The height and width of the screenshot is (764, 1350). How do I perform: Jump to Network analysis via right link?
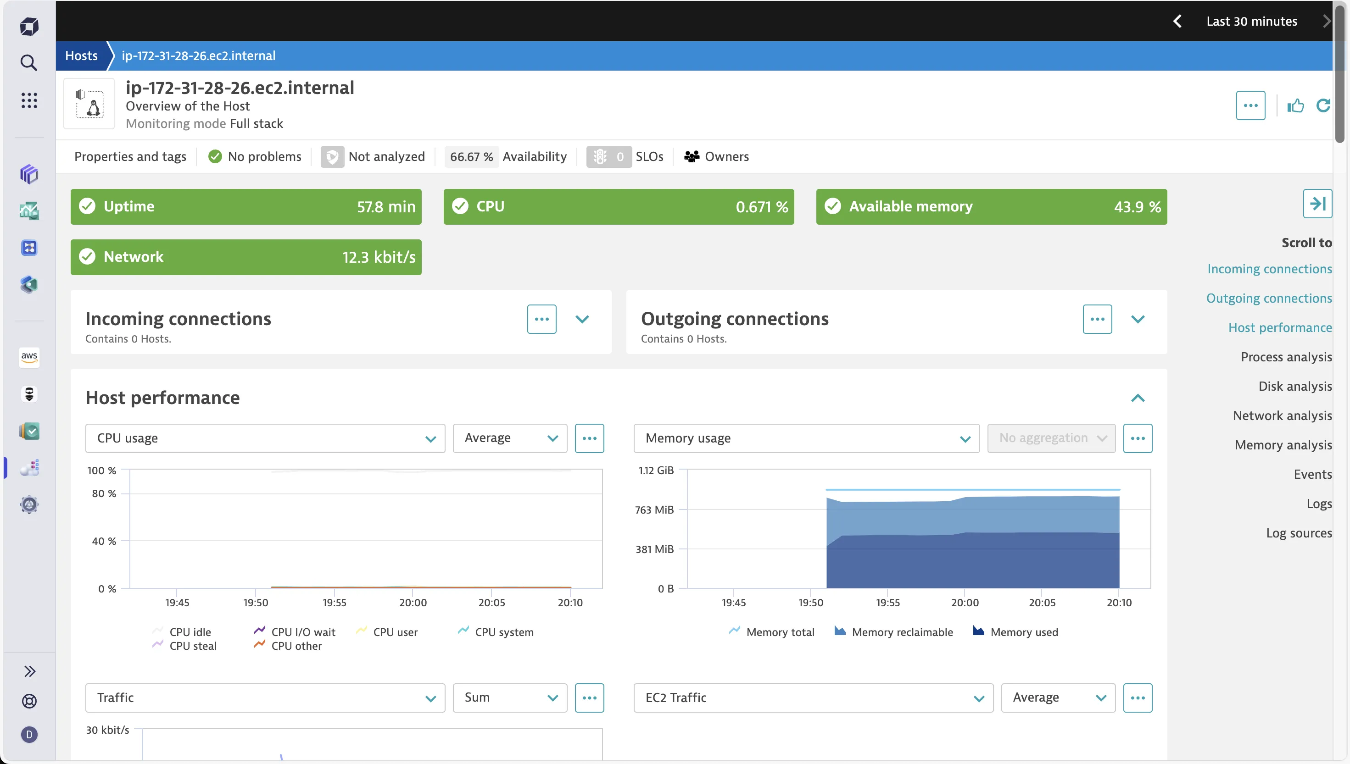1282,415
